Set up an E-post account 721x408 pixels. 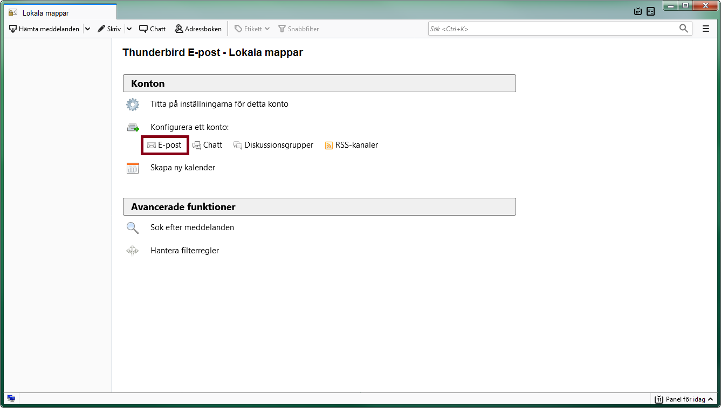pos(164,145)
